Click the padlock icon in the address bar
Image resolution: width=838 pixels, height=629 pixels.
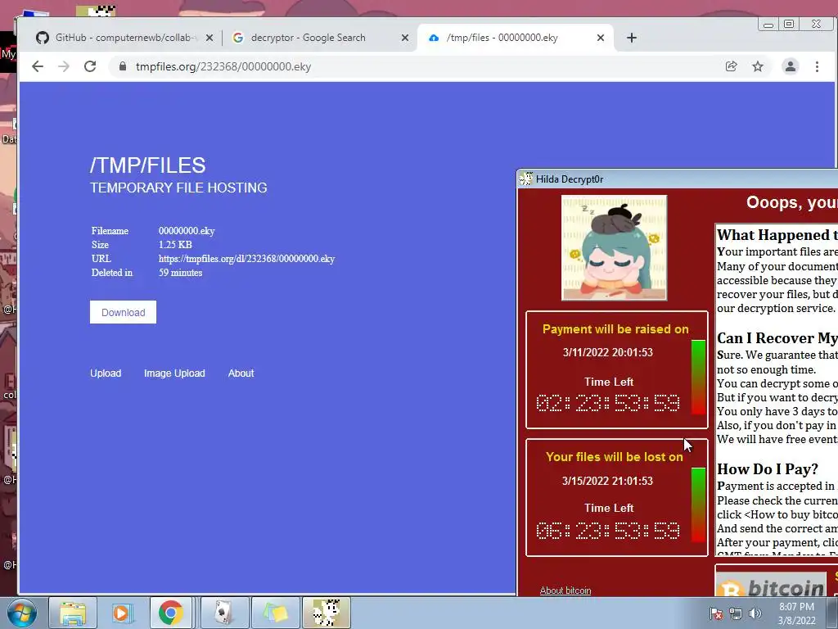pos(123,66)
